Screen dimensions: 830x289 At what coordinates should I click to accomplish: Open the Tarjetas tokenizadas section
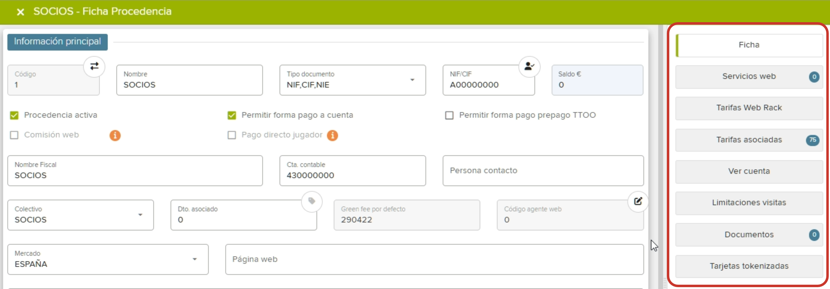click(x=749, y=266)
